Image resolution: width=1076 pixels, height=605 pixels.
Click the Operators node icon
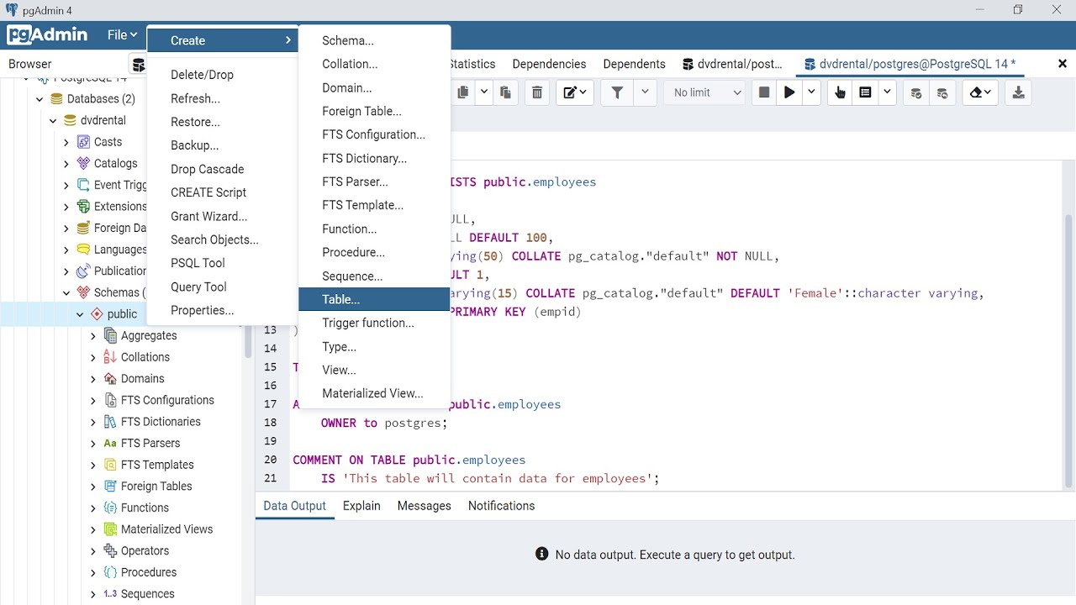(x=110, y=550)
